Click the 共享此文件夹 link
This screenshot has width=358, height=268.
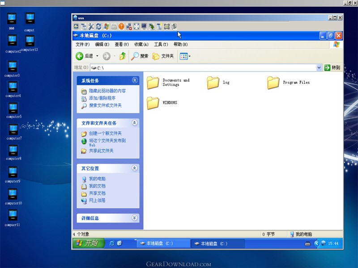[101, 151]
